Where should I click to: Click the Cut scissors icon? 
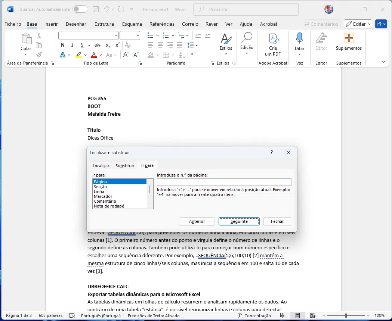(x=39, y=36)
